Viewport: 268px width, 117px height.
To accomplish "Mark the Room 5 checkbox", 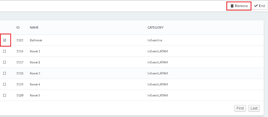I will 5,95.
